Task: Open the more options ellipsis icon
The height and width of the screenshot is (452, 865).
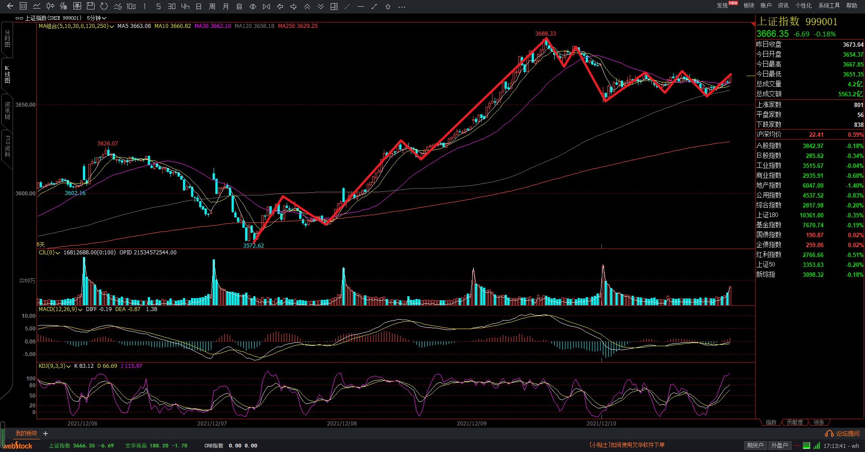Action: tap(402, 6)
